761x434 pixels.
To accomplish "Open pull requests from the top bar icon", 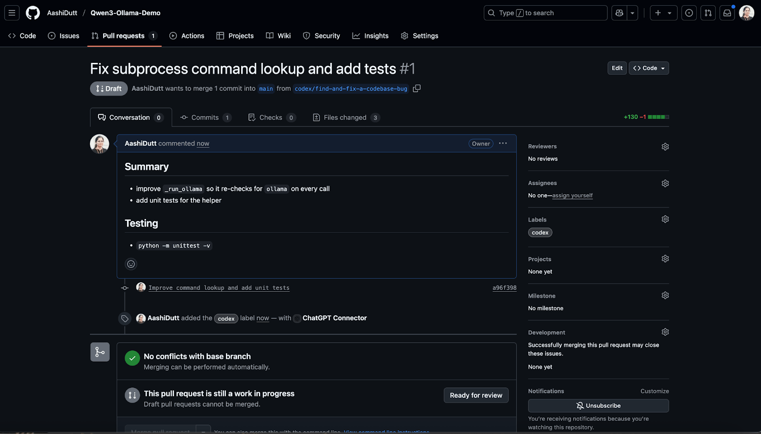I will tap(708, 13).
